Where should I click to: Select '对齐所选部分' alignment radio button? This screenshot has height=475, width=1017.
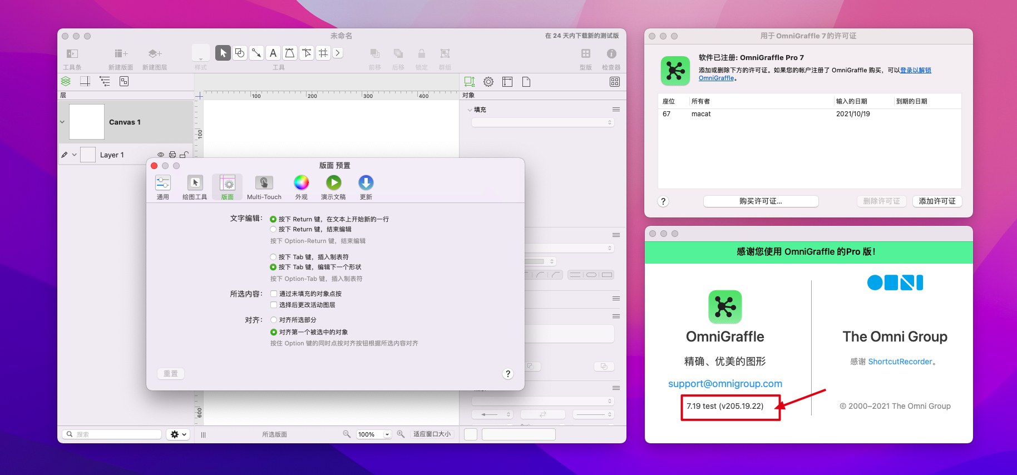pos(274,320)
